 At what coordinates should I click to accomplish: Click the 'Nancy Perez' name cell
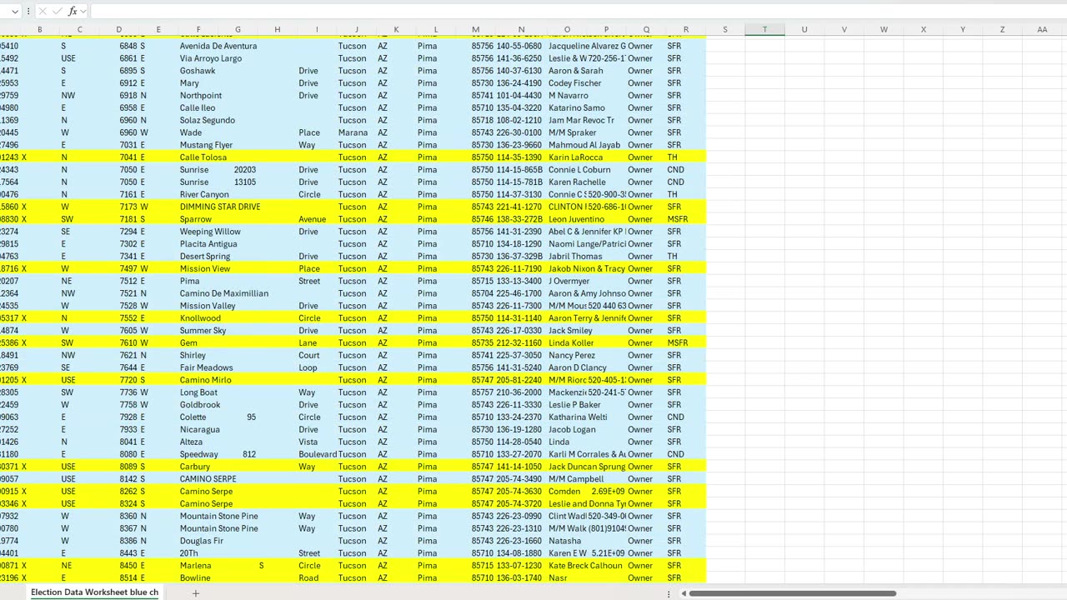coord(572,355)
